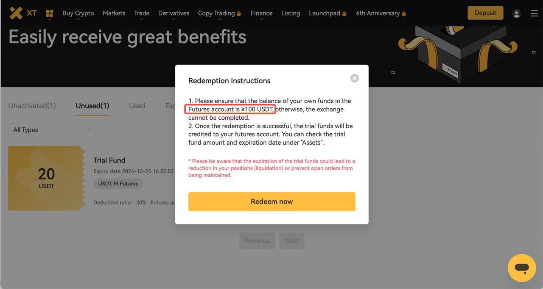This screenshot has width=543, height=289.
Task: Switch to the Unactivated(1) tab
Action: (32, 106)
